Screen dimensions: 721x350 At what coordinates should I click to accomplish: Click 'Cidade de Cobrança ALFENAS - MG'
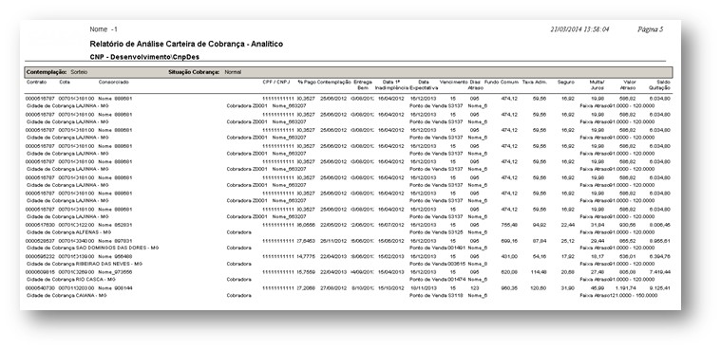tap(70, 232)
